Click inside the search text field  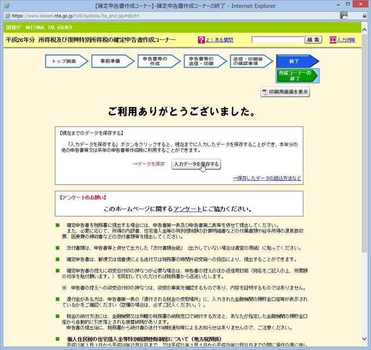(x=278, y=40)
